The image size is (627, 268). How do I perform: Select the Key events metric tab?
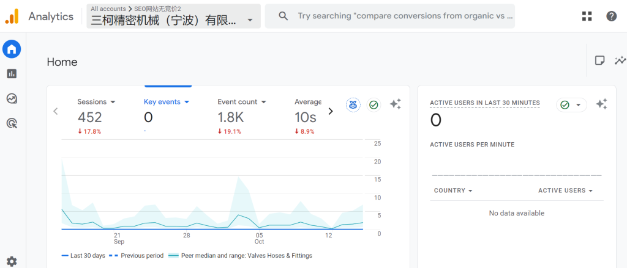pyautogui.click(x=167, y=102)
